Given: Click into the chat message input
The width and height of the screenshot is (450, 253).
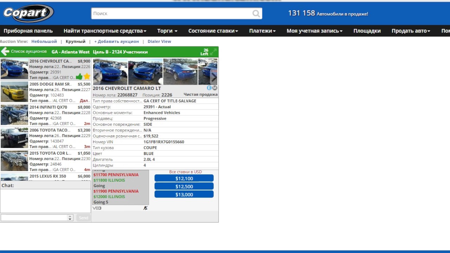Looking at the screenshot, I should tap(34, 218).
